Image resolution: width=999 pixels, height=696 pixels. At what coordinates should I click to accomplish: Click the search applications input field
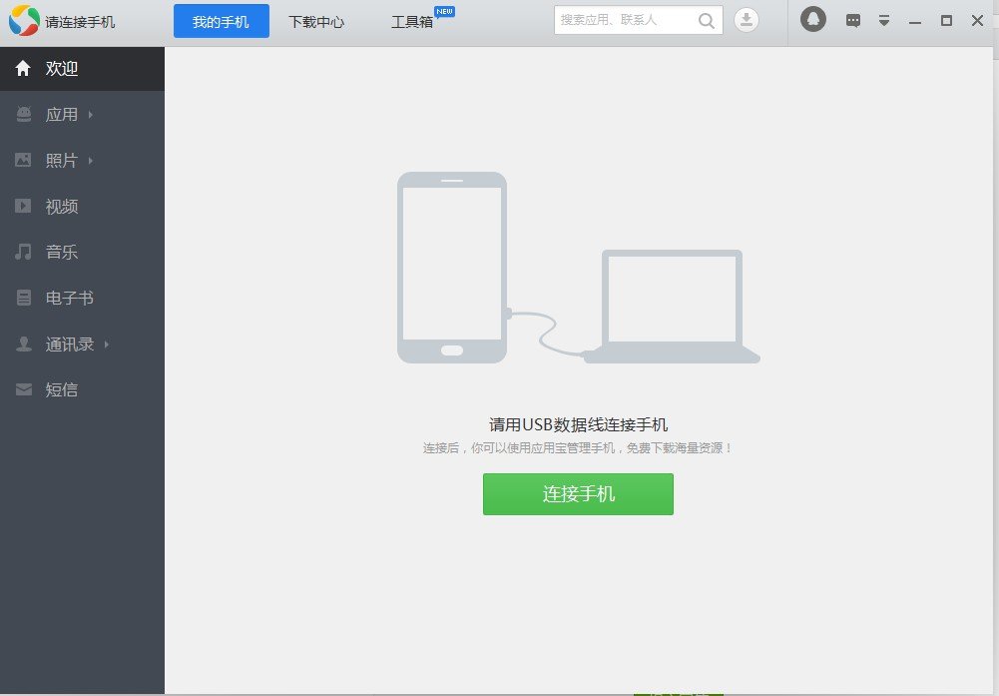pos(629,19)
